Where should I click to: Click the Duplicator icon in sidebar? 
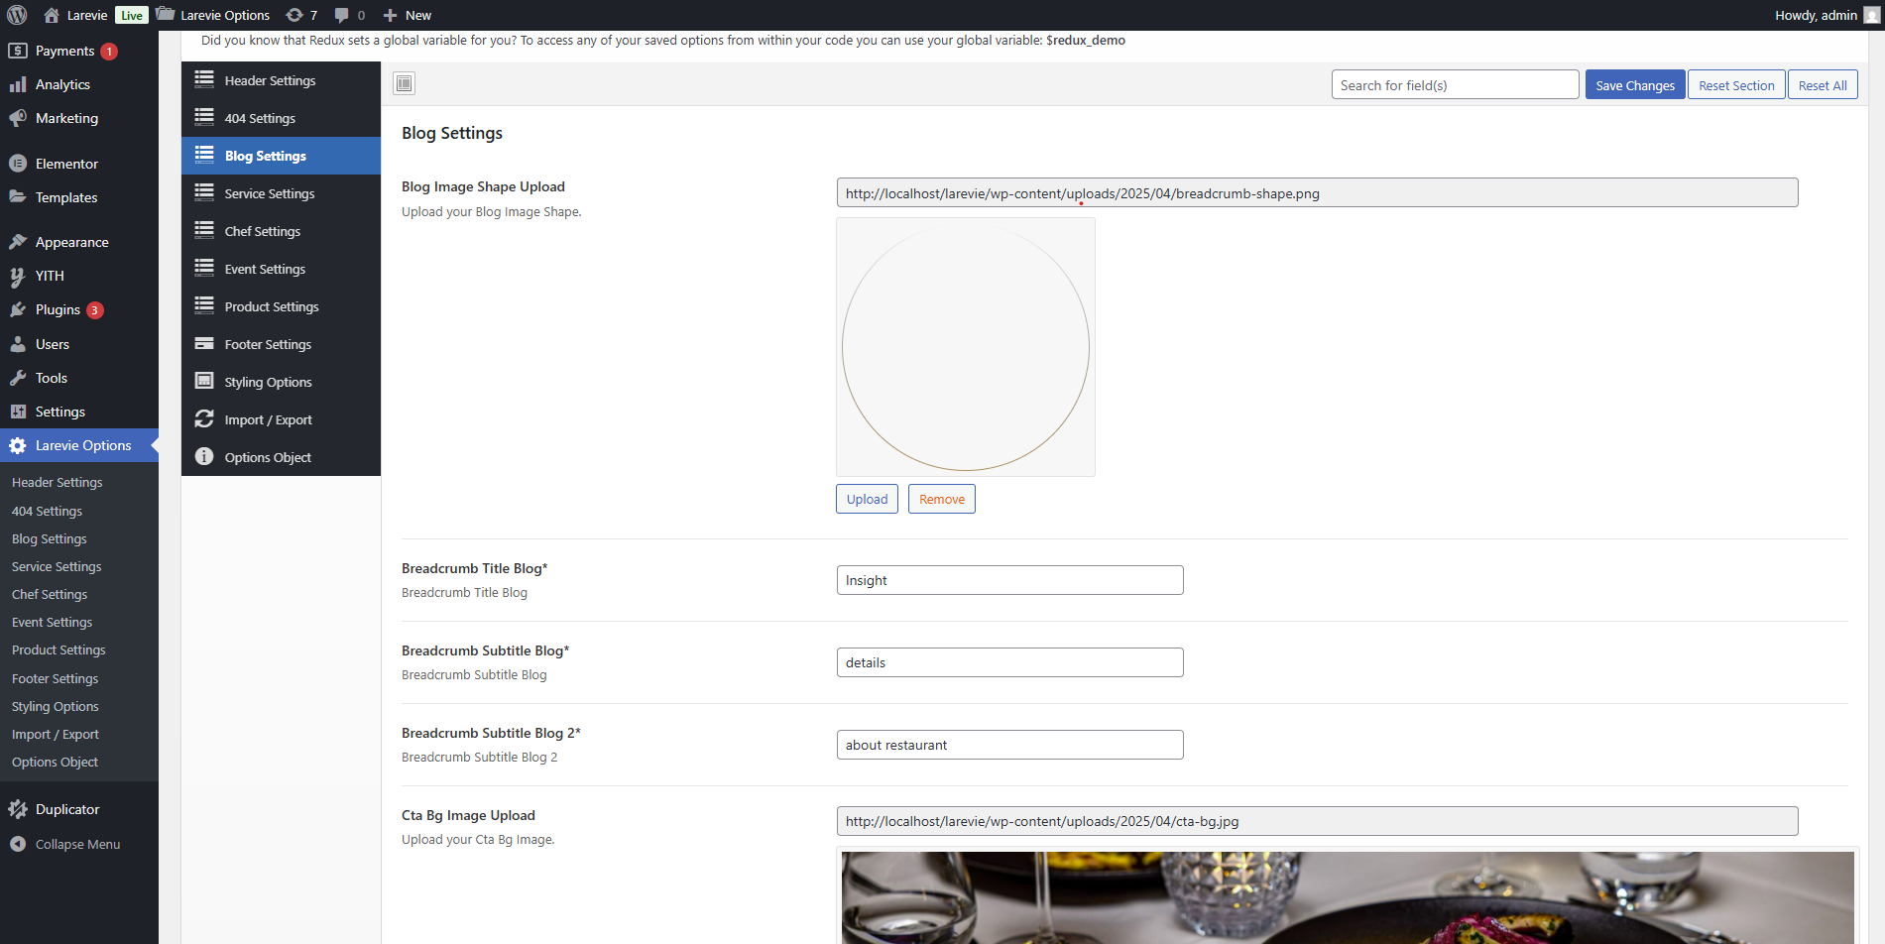[18, 809]
